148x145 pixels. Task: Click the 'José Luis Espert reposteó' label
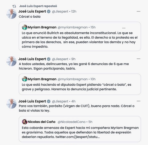[x=38, y=6]
